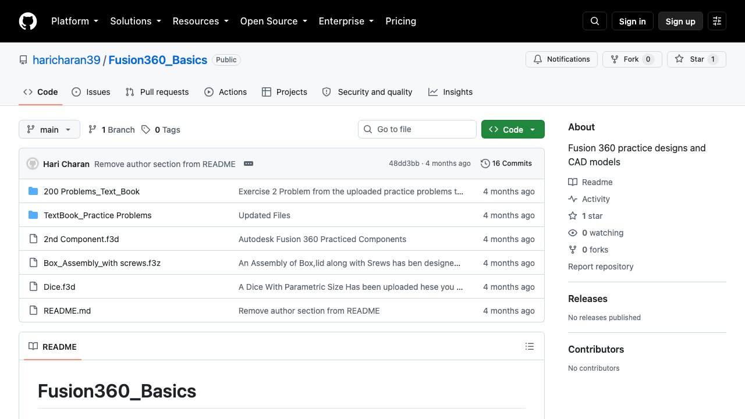745x419 pixels.
Task: Expand the Enterprise menu
Action: tap(346, 21)
